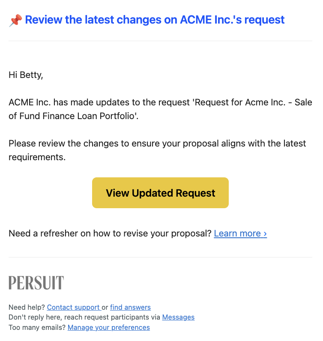Open Manage your preferences link
The width and height of the screenshot is (323, 341).
tap(109, 327)
